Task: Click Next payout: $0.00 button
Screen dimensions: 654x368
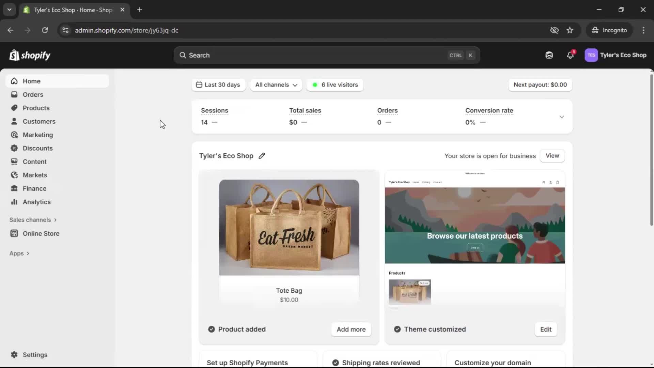Action: click(540, 85)
